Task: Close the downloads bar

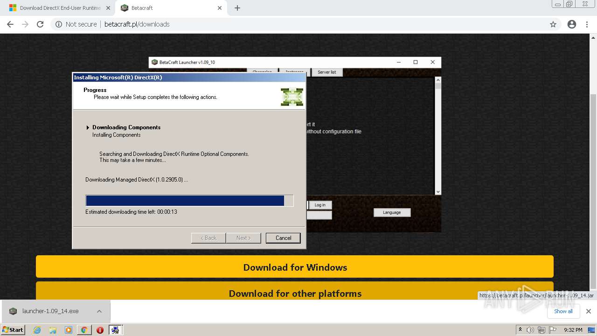Action: click(x=589, y=311)
